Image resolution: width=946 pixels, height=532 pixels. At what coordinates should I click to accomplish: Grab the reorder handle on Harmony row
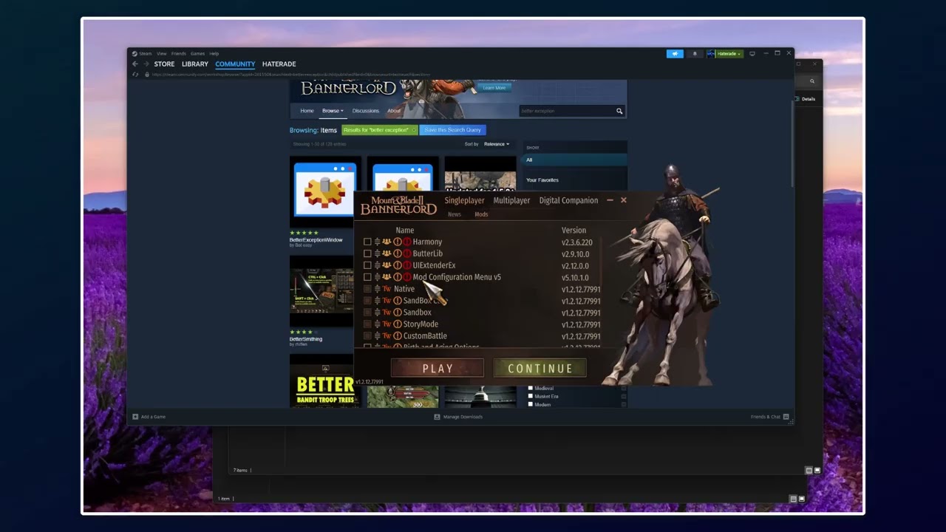point(377,242)
